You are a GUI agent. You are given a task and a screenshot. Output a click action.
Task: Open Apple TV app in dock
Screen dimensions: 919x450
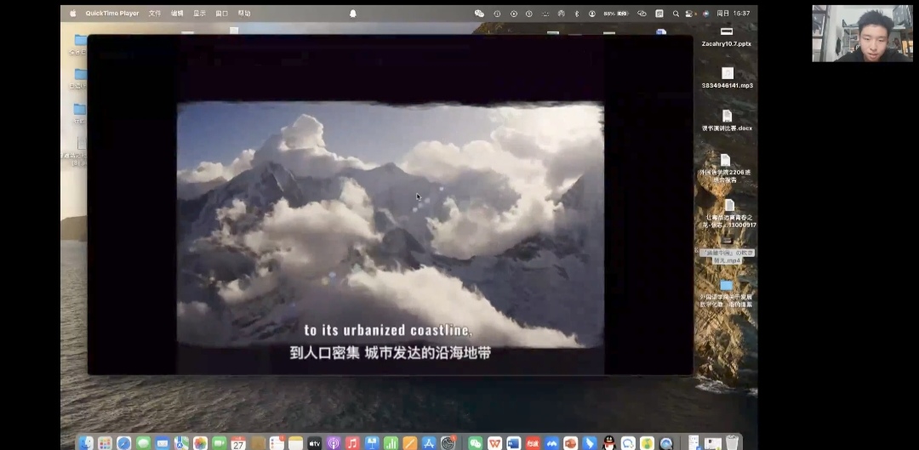point(314,442)
